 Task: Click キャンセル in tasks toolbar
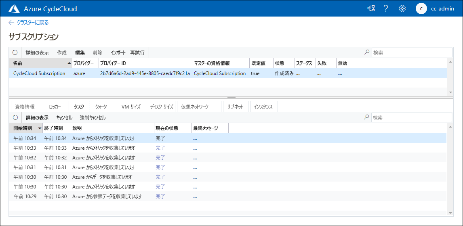(64, 118)
